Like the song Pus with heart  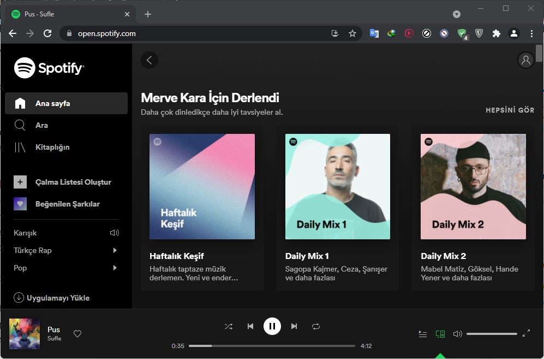(x=77, y=334)
